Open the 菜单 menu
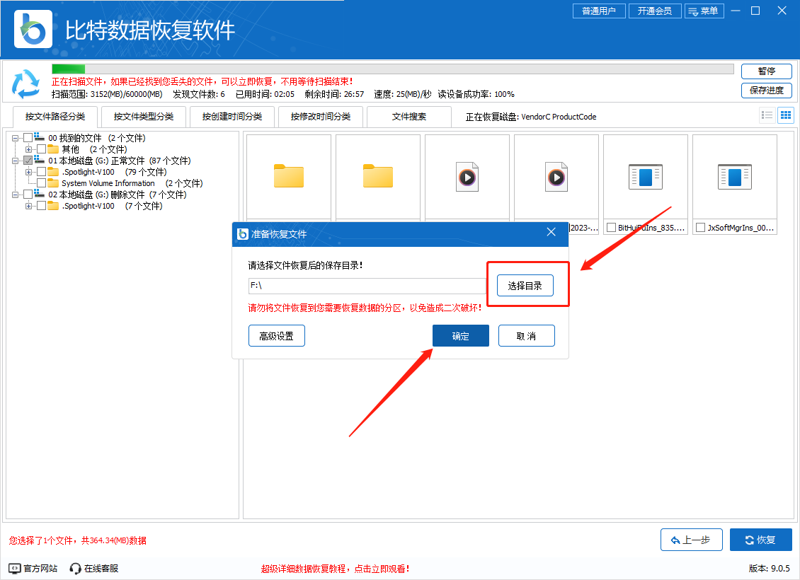 pos(704,11)
